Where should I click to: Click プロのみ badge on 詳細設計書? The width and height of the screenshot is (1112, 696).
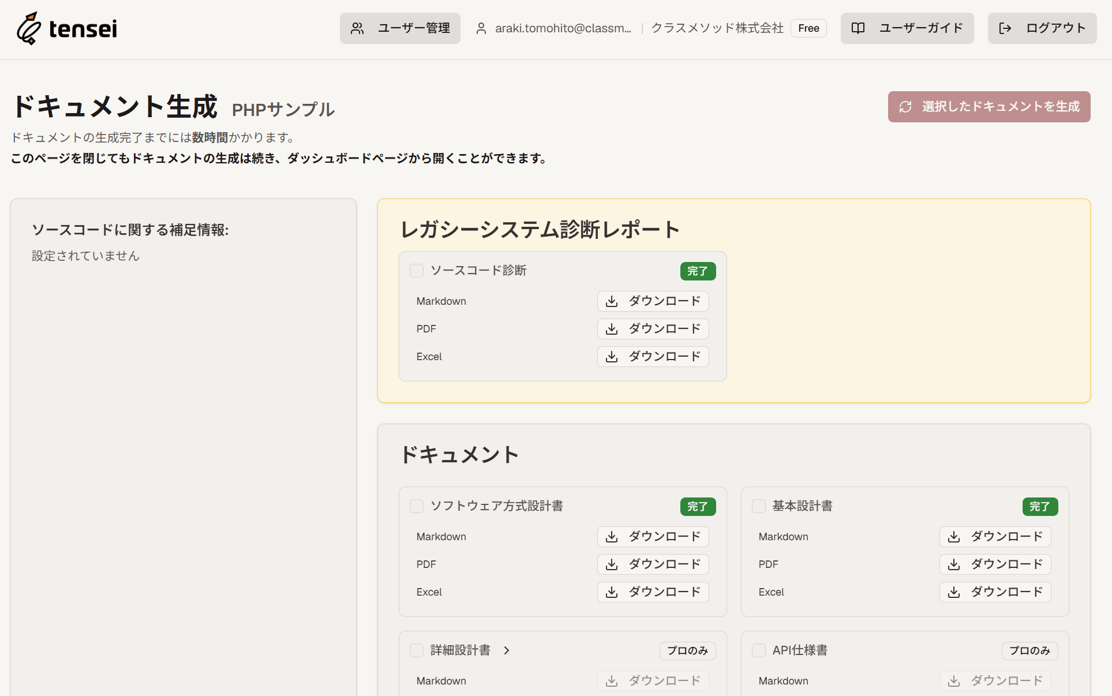point(688,651)
